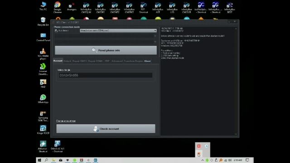
Task: Open the Action Center notifications icon
Action: [x=247, y=160]
